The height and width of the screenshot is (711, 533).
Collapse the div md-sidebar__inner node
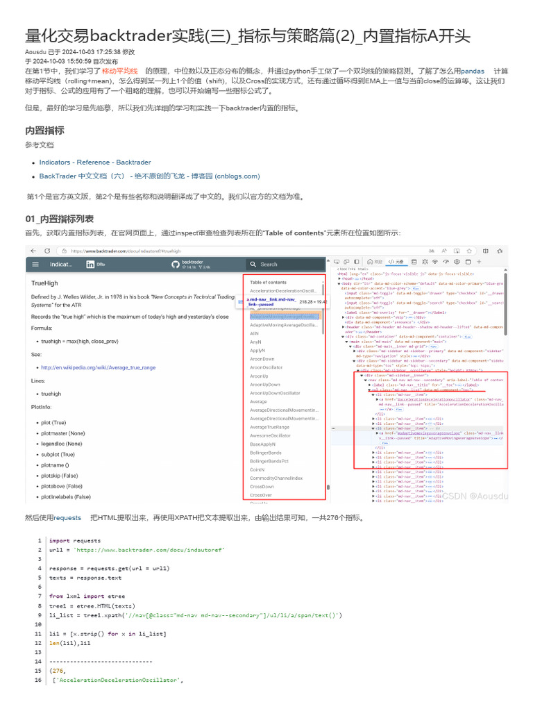point(362,376)
